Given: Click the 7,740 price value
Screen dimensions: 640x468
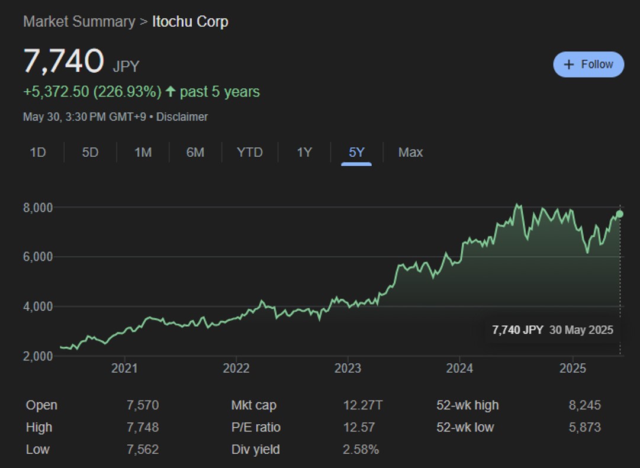Looking at the screenshot, I should pos(64,61).
